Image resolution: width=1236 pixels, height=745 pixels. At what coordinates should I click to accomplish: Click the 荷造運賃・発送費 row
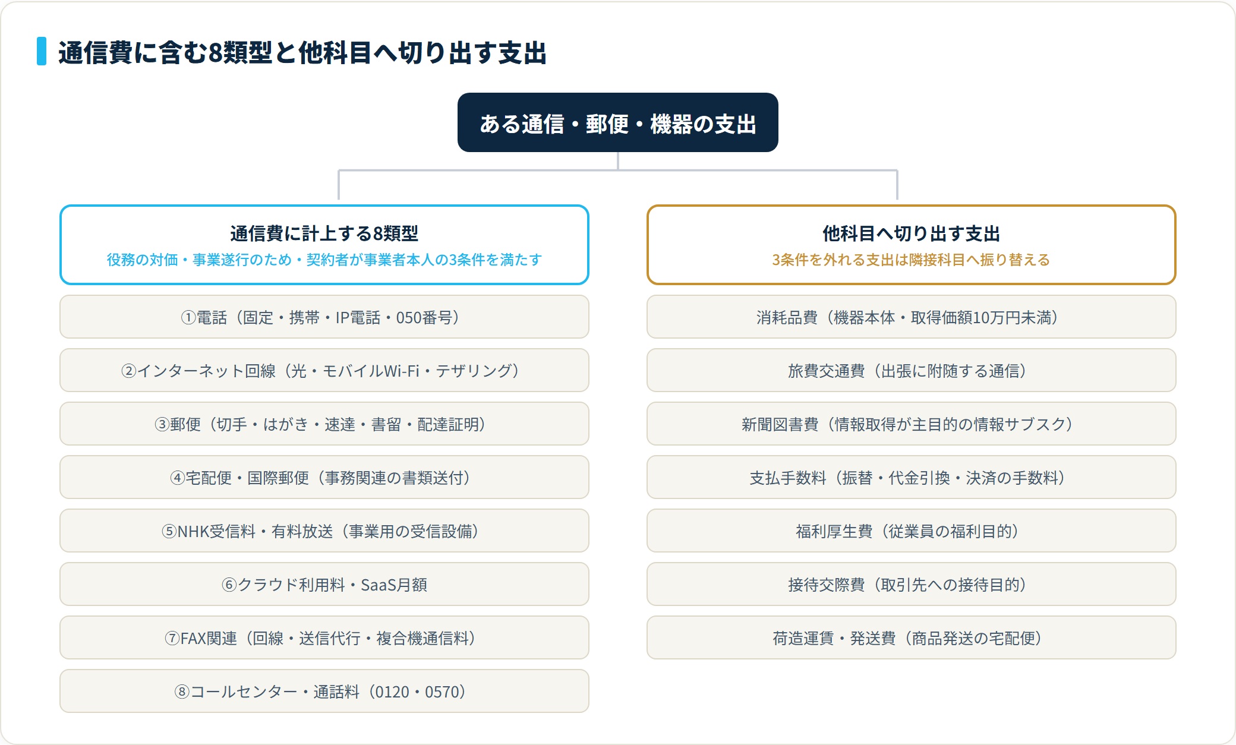click(x=911, y=637)
